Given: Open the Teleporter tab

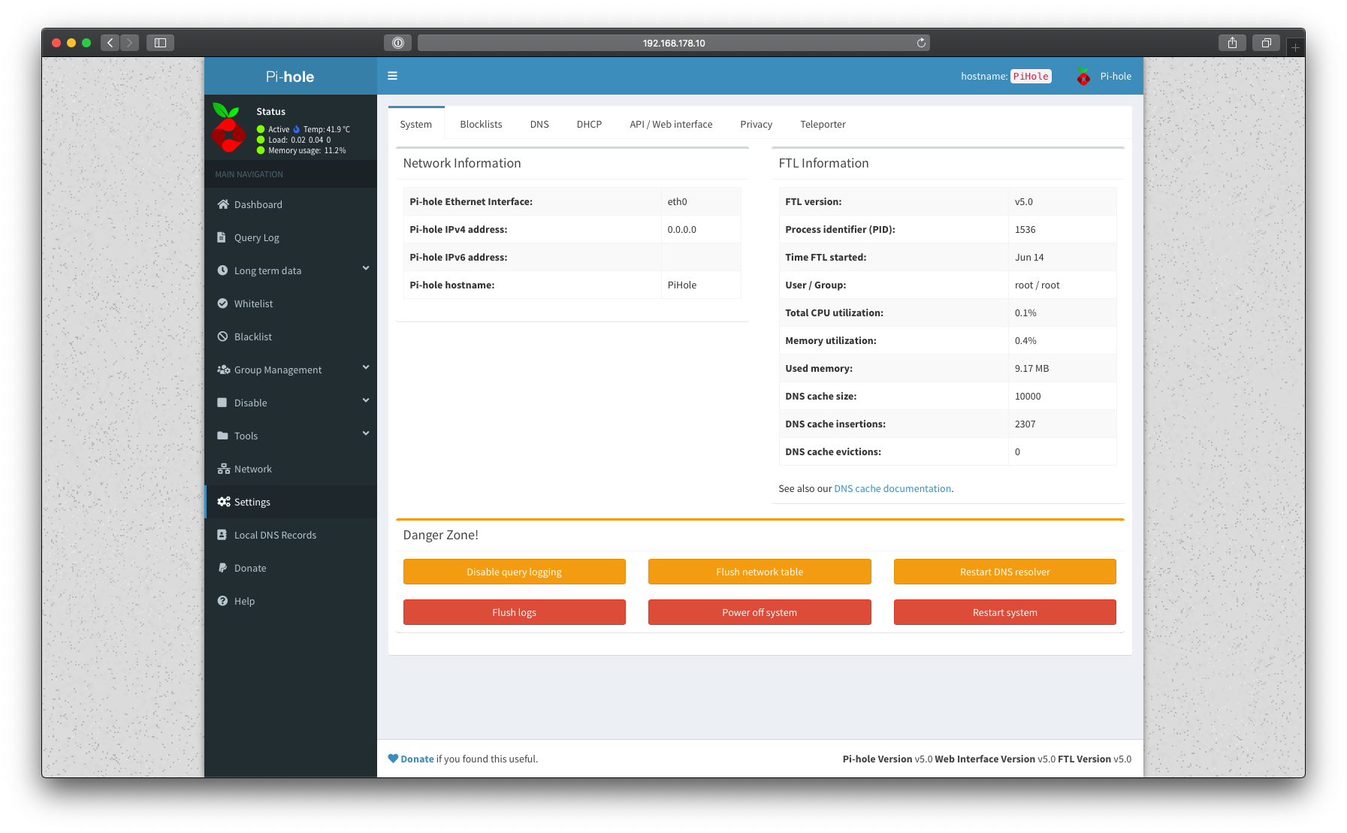Looking at the screenshot, I should 823,124.
